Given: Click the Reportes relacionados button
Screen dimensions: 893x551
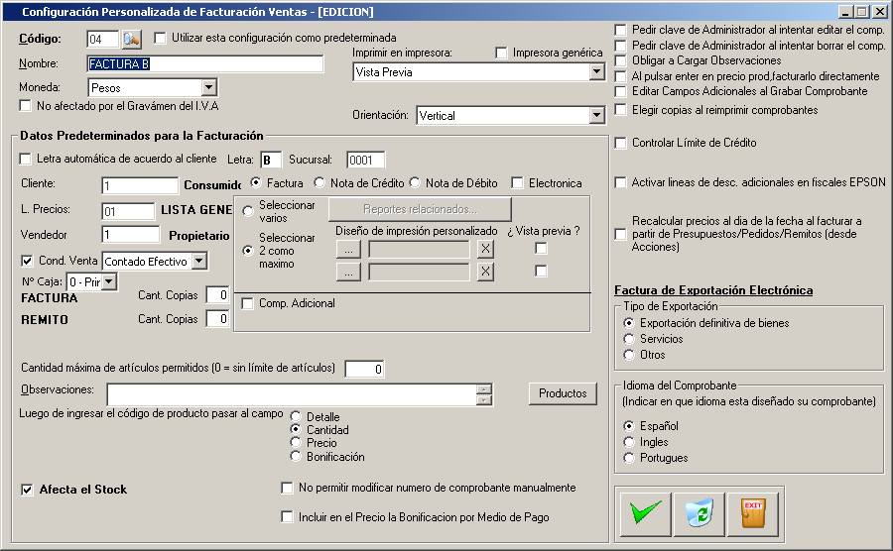Looking at the screenshot, I should click(x=420, y=209).
